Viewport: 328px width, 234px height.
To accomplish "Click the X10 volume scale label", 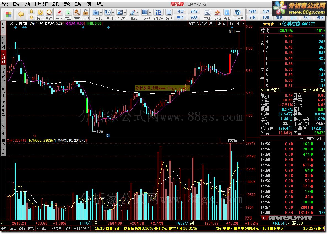I will point(249,218).
